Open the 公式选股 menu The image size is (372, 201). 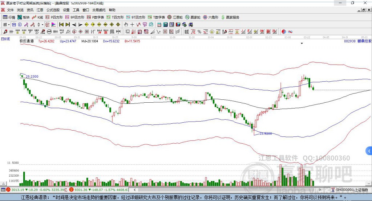53,10
